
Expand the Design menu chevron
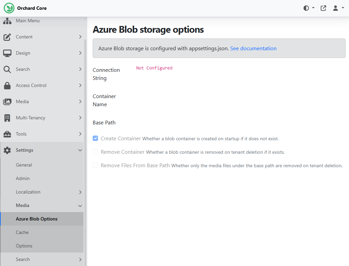[x=80, y=53]
